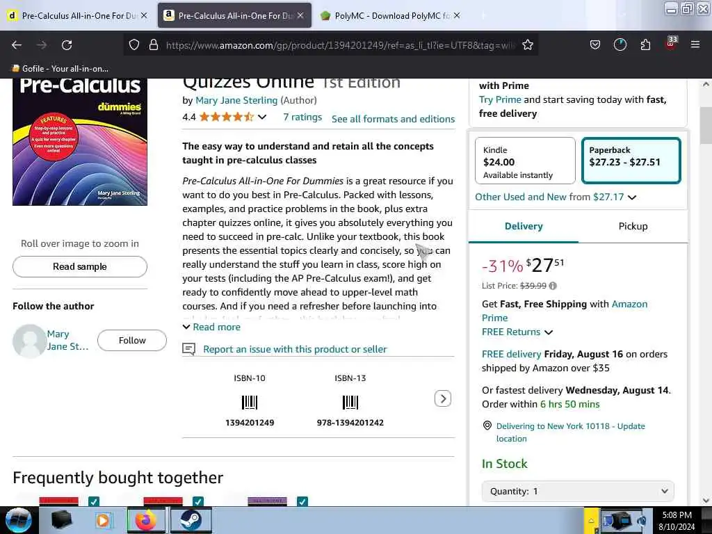The height and width of the screenshot is (534, 712).
Task: Open the black cube taskbar app
Action: tap(62, 520)
